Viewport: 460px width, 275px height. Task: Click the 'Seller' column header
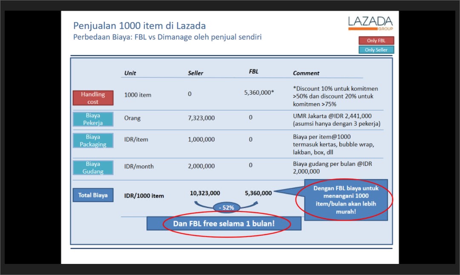(x=195, y=73)
